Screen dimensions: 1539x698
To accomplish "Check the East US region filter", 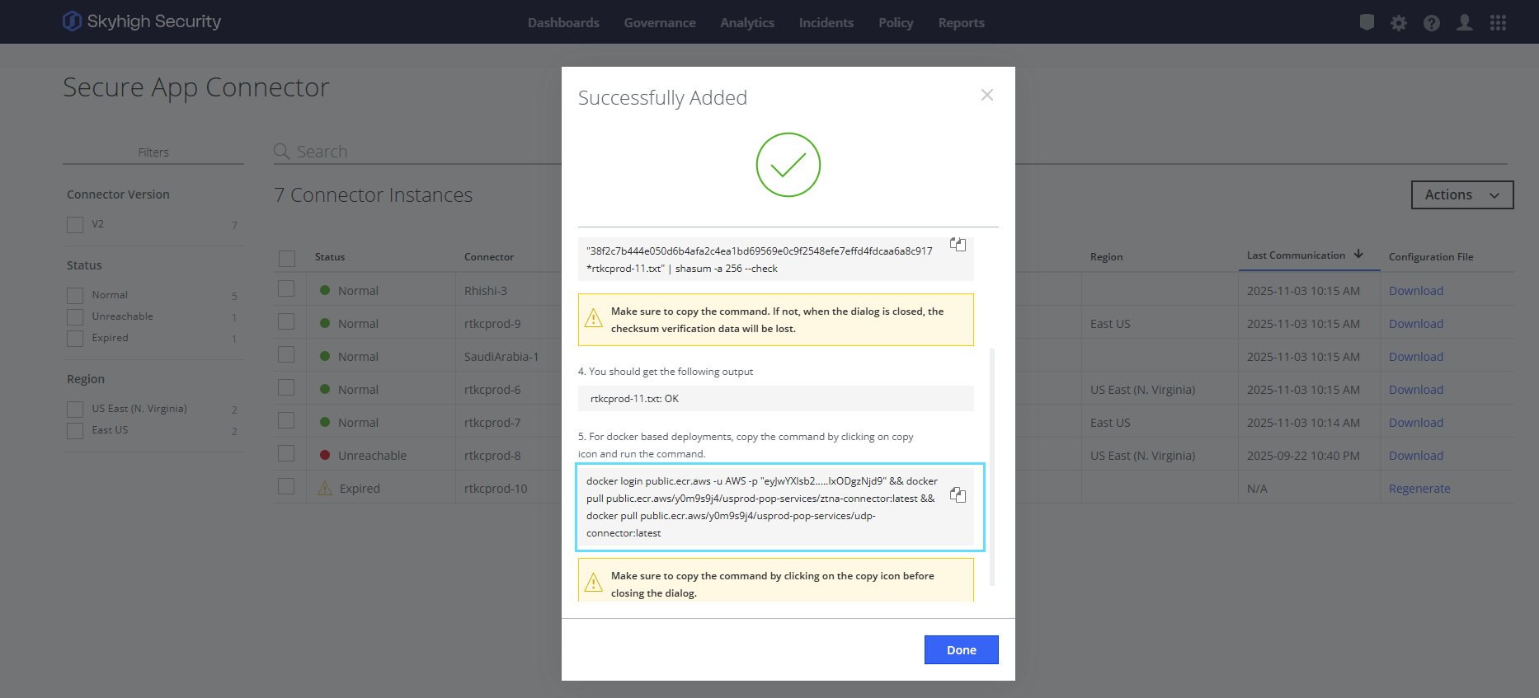I will [75, 431].
